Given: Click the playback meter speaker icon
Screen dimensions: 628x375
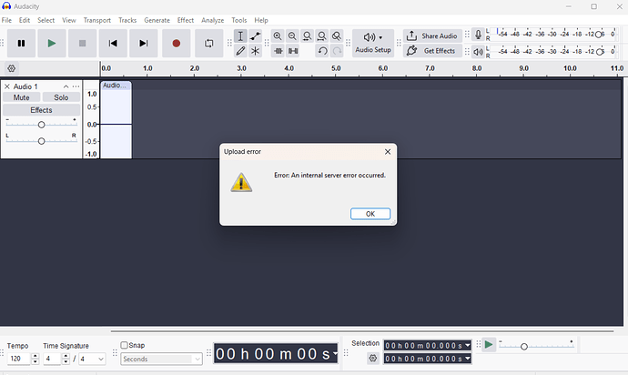Looking at the screenshot, I should 478,52.
